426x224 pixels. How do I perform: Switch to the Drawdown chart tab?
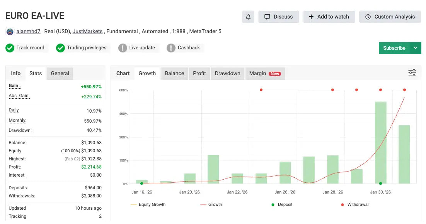[227, 73]
